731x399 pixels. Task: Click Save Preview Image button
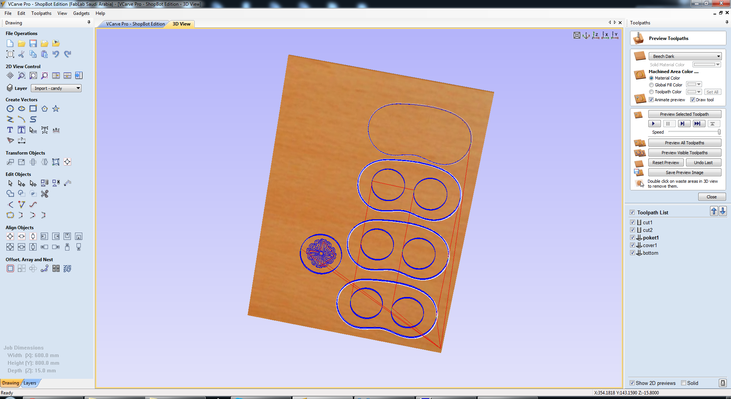[x=685, y=172]
